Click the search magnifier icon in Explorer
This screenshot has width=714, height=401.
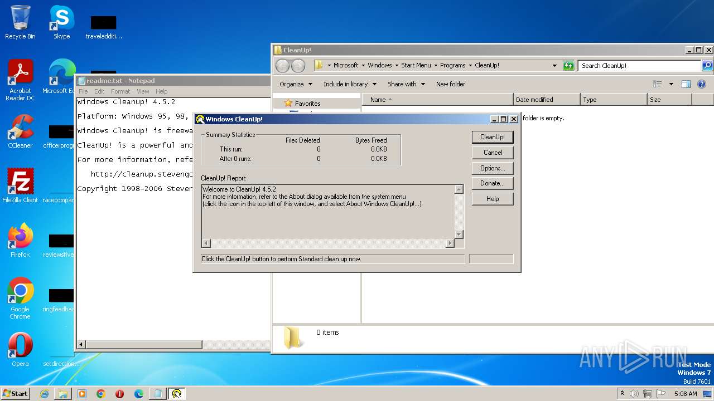click(x=707, y=66)
